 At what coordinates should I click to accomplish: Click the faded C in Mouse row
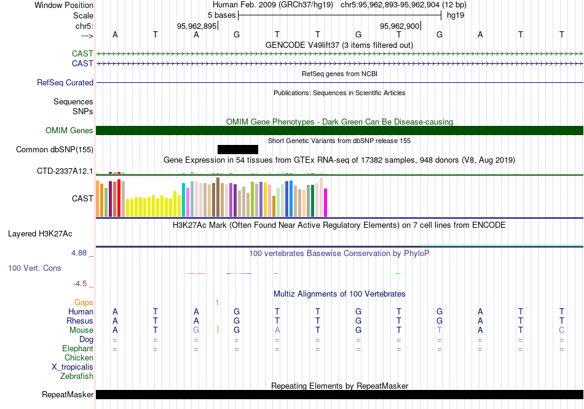click(562, 330)
